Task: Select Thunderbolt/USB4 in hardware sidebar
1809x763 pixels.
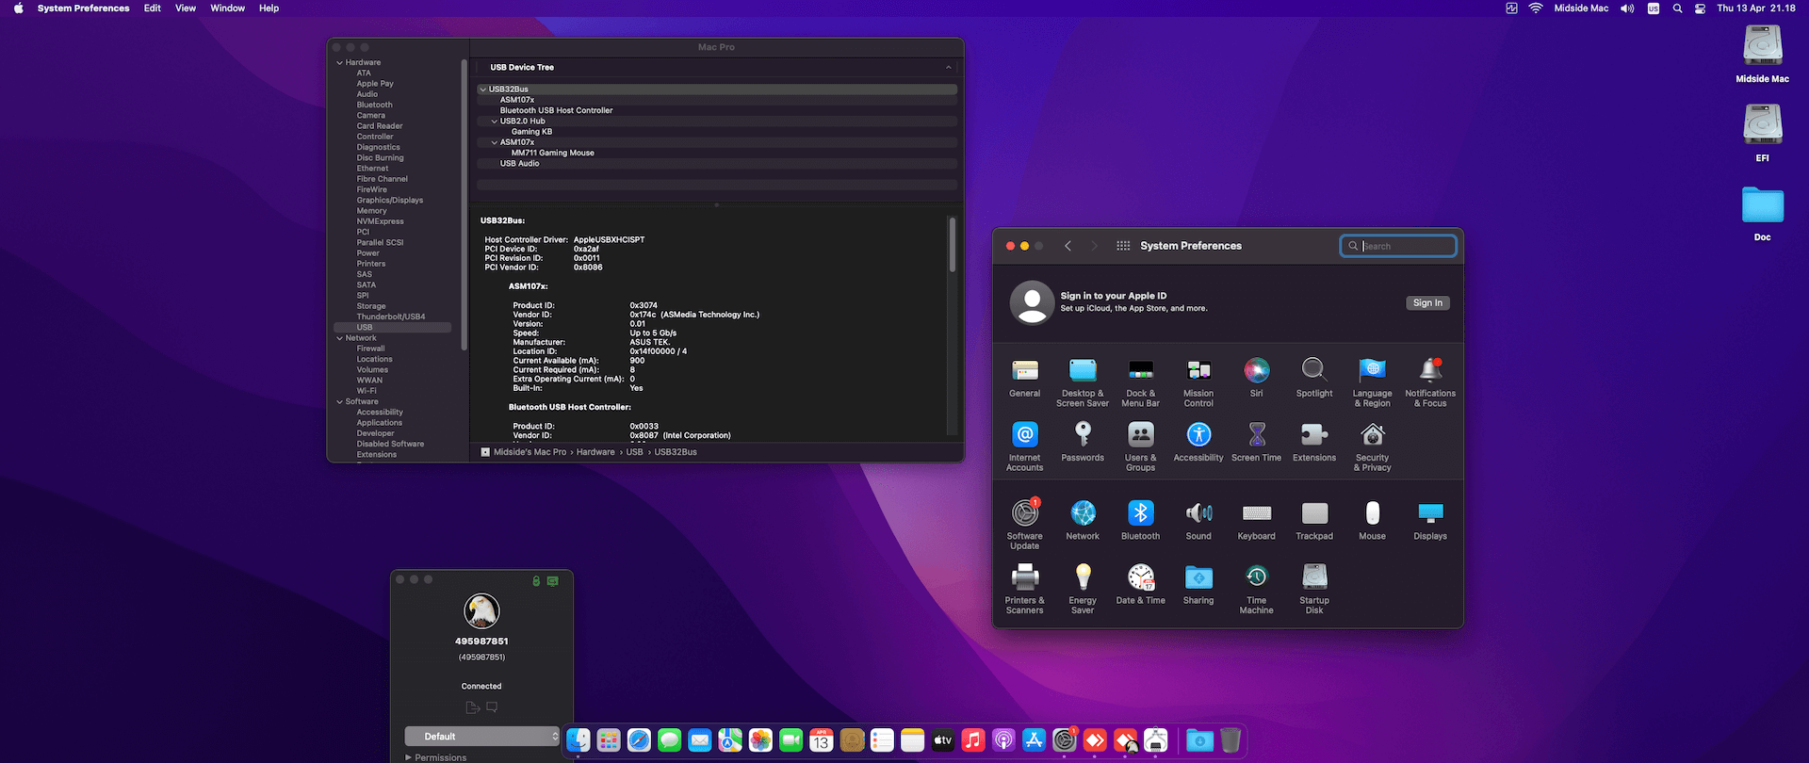Action: [391, 317]
